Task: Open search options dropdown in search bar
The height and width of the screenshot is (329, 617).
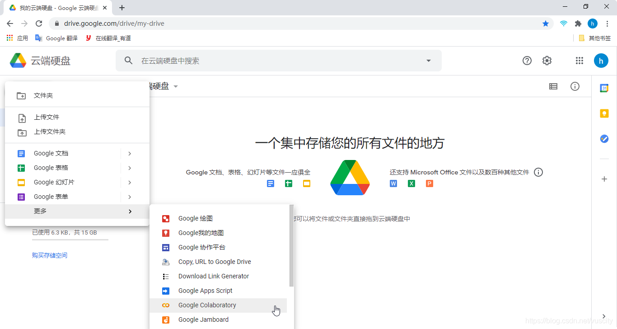Action: tap(429, 61)
